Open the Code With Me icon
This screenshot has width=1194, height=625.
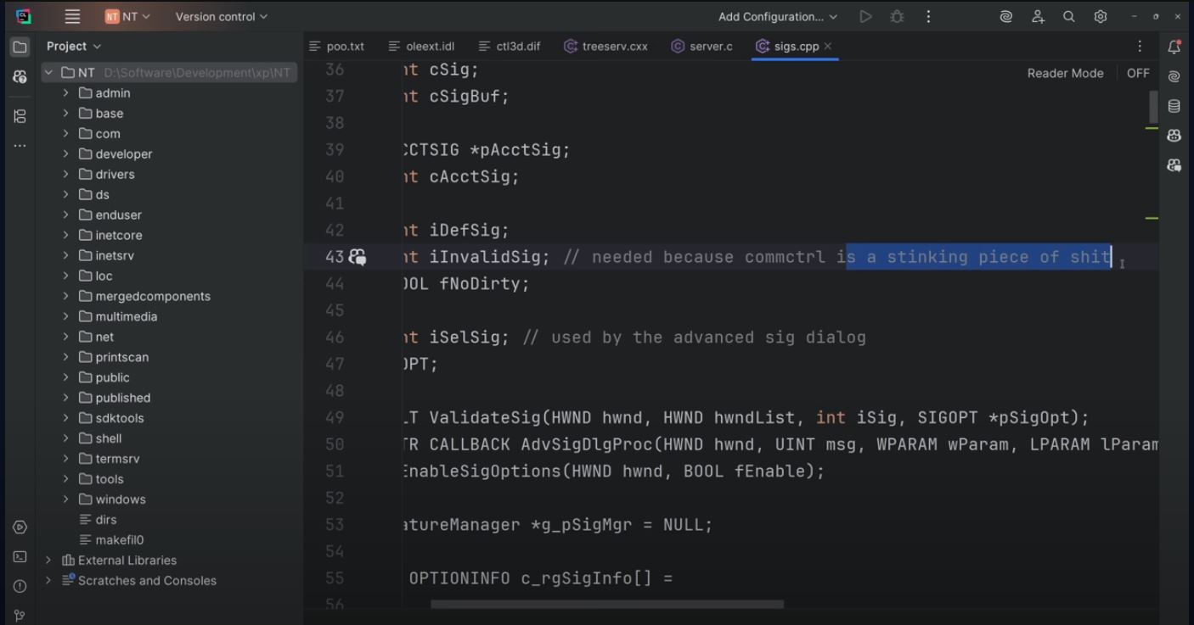tap(1038, 16)
